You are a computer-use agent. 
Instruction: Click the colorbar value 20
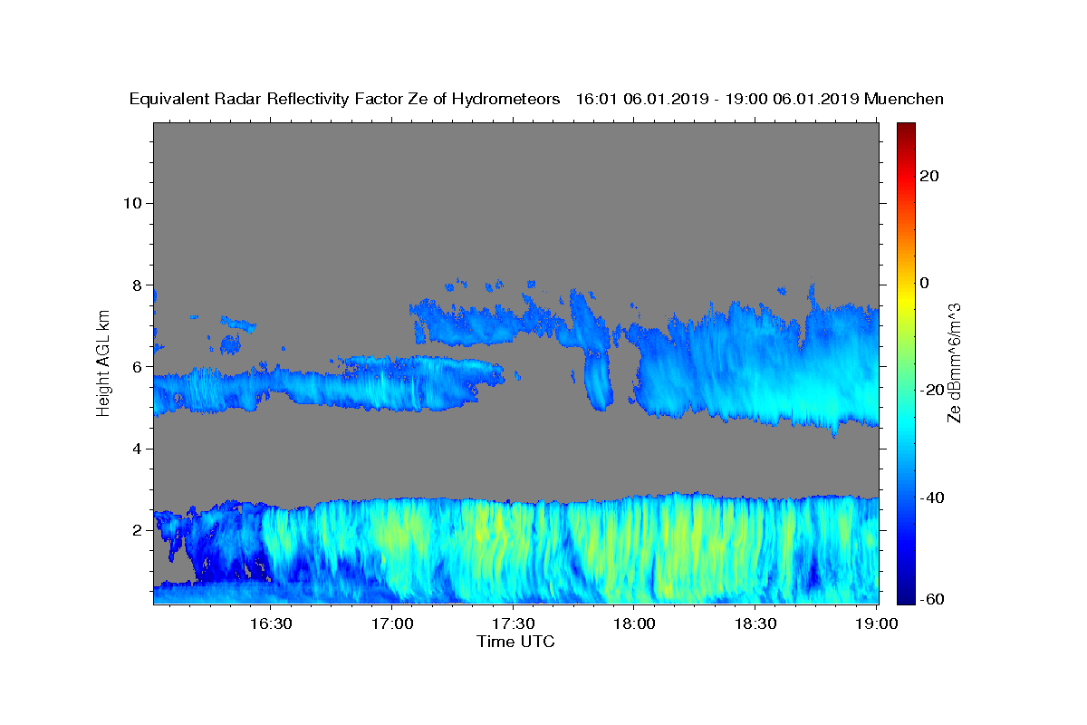pyautogui.click(x=930, y=176)
